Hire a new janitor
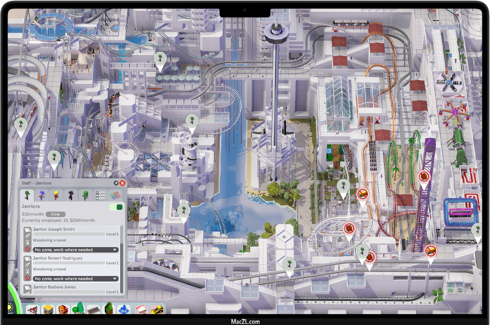This screenshot has width=490, height=325. coord(55,214)
